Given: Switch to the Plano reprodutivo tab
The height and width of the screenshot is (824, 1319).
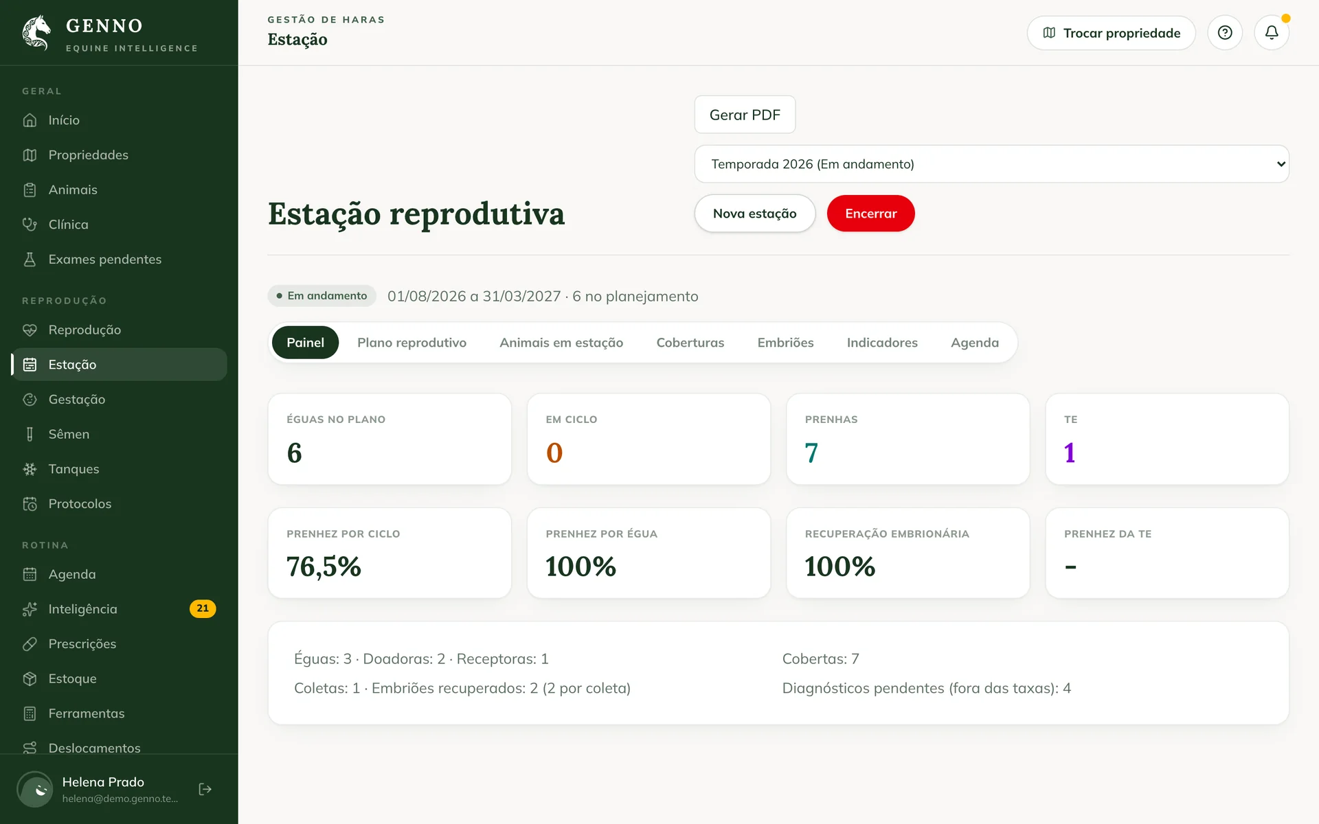Looking at the screenshot, I should click(x=412, y=343).
